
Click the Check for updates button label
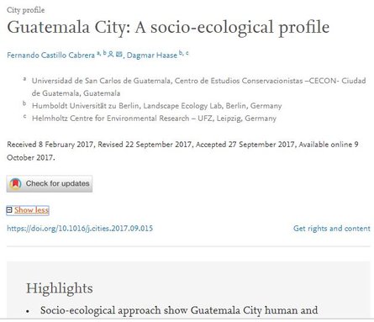click(57, 183)
